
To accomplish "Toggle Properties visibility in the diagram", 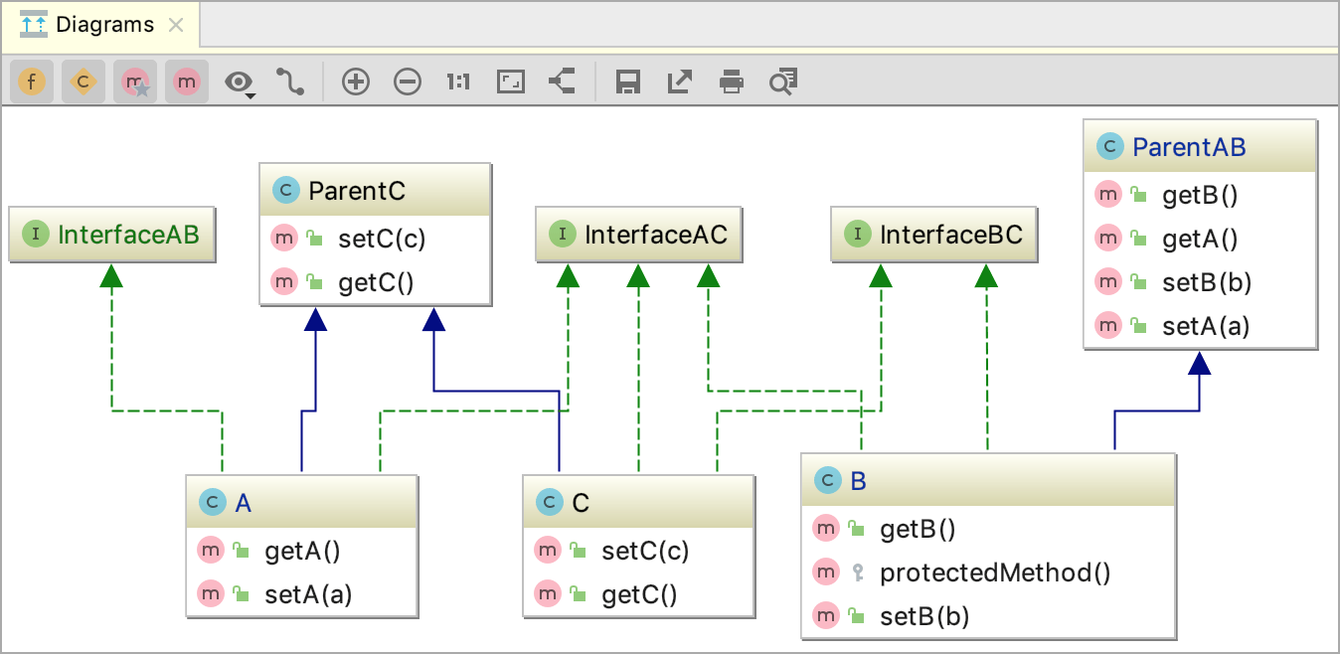I will click(135, 82).
